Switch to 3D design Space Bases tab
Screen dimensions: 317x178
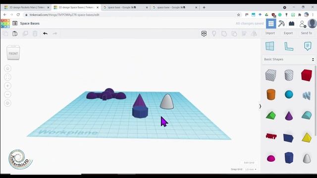pos(76,7)
